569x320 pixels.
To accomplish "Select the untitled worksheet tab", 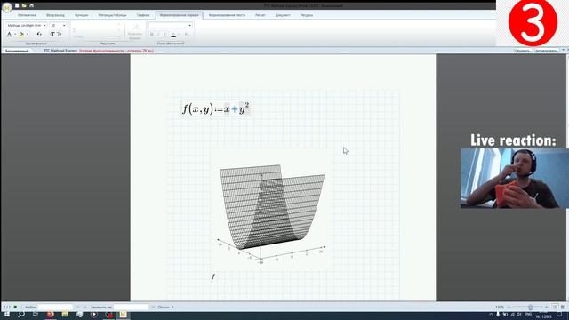I will [17, 51].
